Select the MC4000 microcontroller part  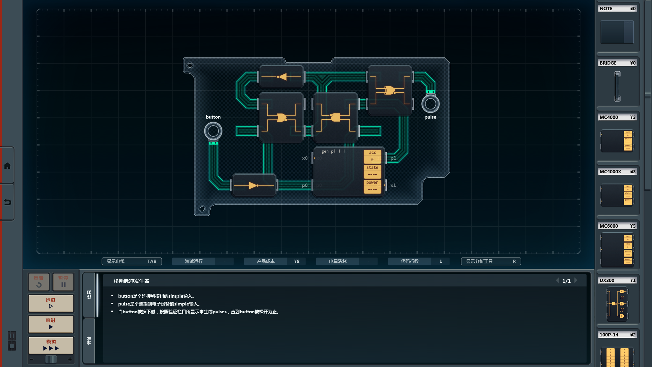617,140
